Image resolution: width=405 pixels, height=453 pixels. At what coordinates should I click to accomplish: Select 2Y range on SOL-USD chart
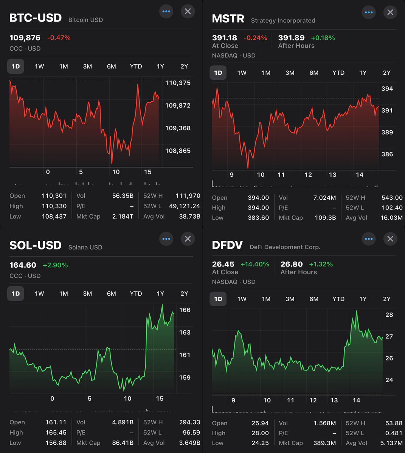pos(184,293)
